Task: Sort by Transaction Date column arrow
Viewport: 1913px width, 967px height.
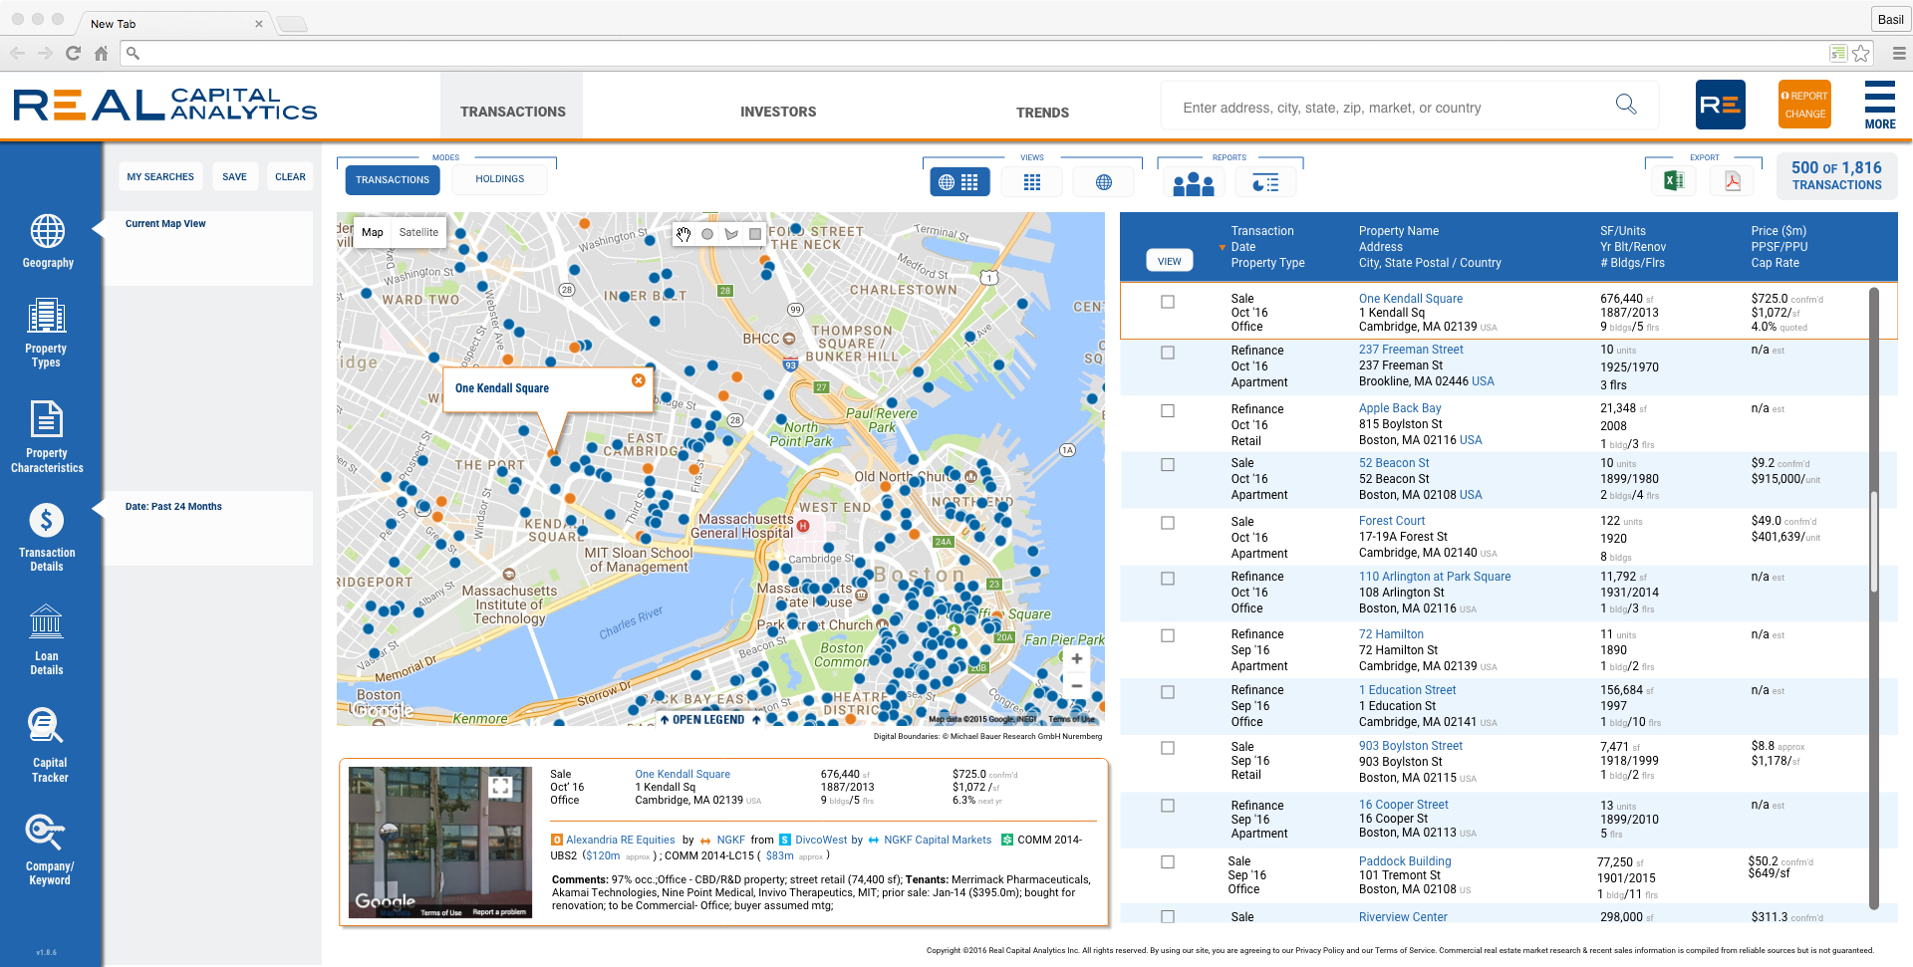Action: 1222,247
